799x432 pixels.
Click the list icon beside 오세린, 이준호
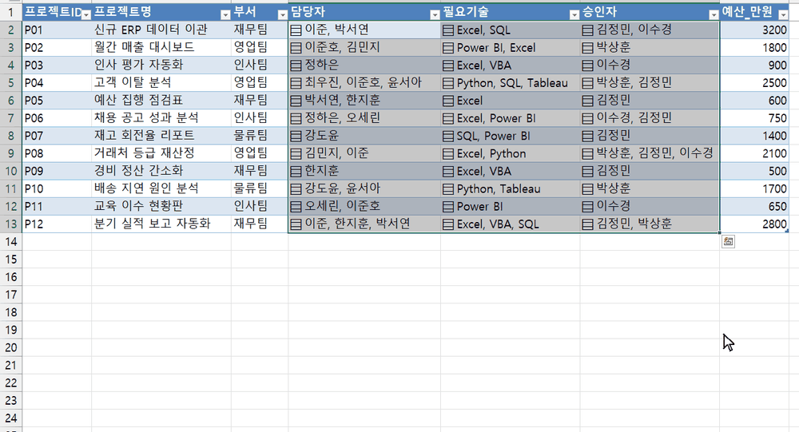[x=296, y=206]
